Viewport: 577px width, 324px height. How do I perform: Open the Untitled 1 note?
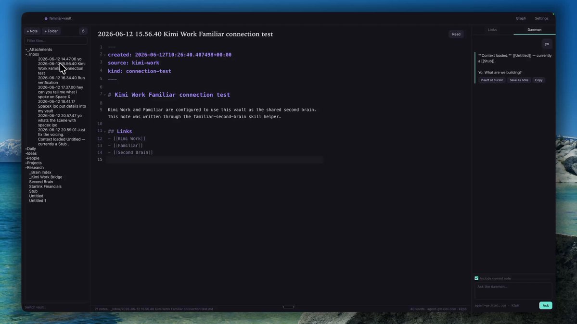point(38,201)
